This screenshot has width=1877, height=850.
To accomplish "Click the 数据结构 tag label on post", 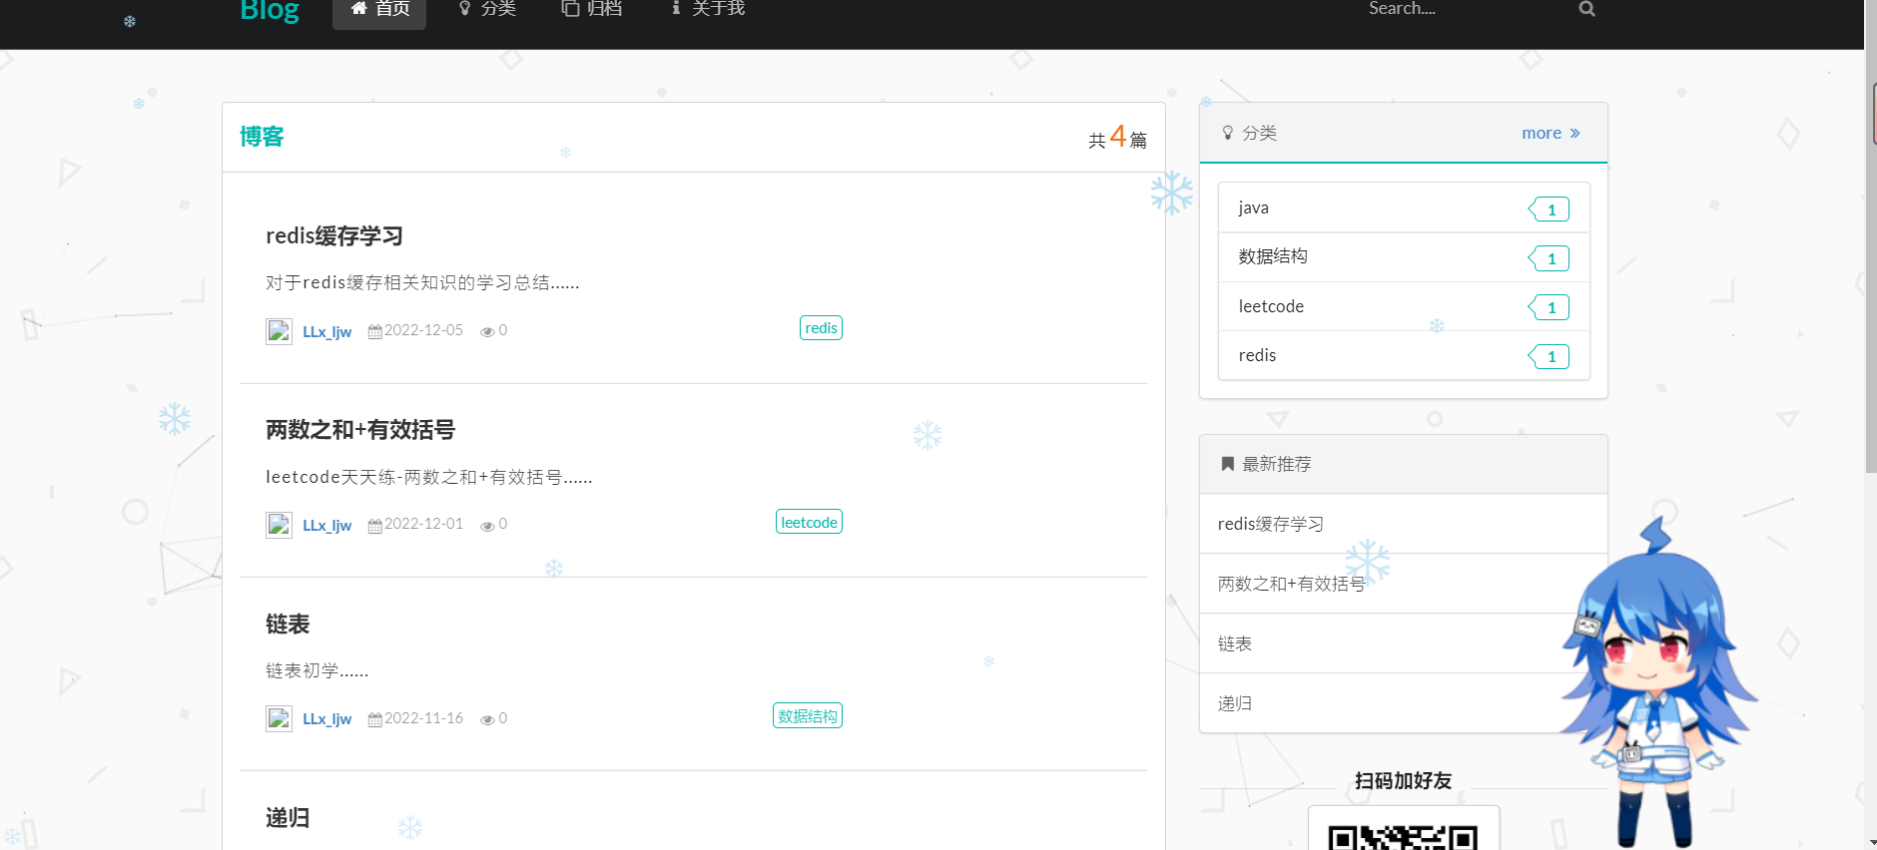I will [x=808, y=716].
